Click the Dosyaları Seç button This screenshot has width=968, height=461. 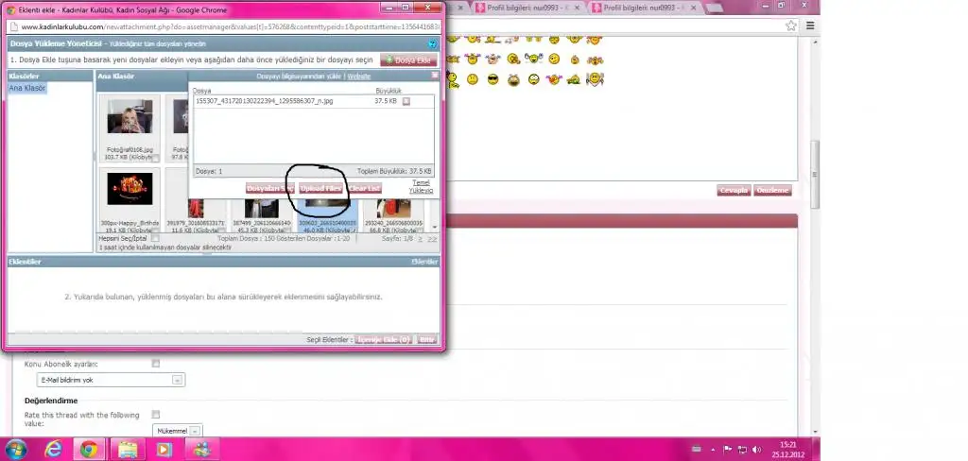coord(269,188)
